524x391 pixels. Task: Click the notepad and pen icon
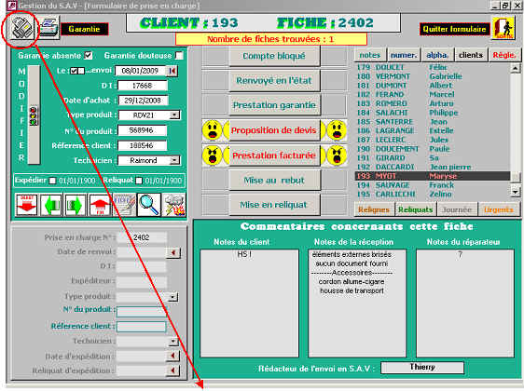click(x=124, y=205)
